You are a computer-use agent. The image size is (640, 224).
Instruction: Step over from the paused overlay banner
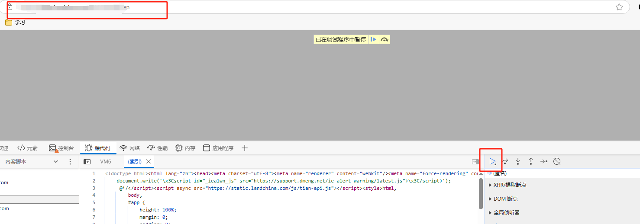(x=385, y=39)
